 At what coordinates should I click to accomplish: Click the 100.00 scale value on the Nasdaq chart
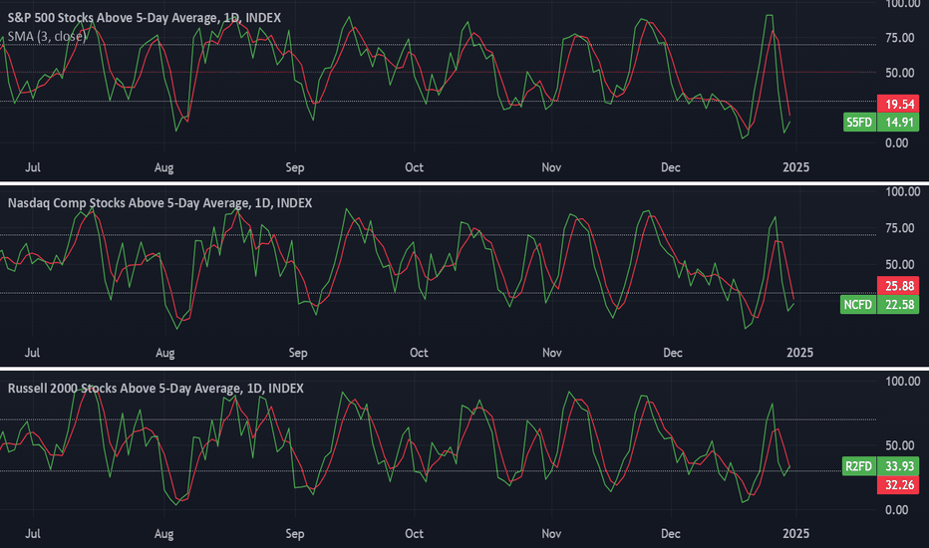[x=903, y=191]
